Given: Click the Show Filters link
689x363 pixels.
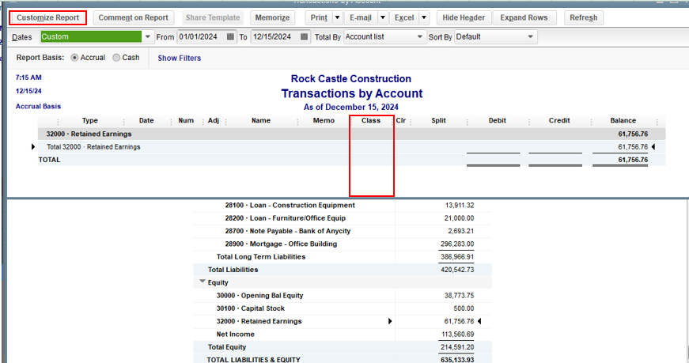Looking at the screenshot, I should [180, 58].
